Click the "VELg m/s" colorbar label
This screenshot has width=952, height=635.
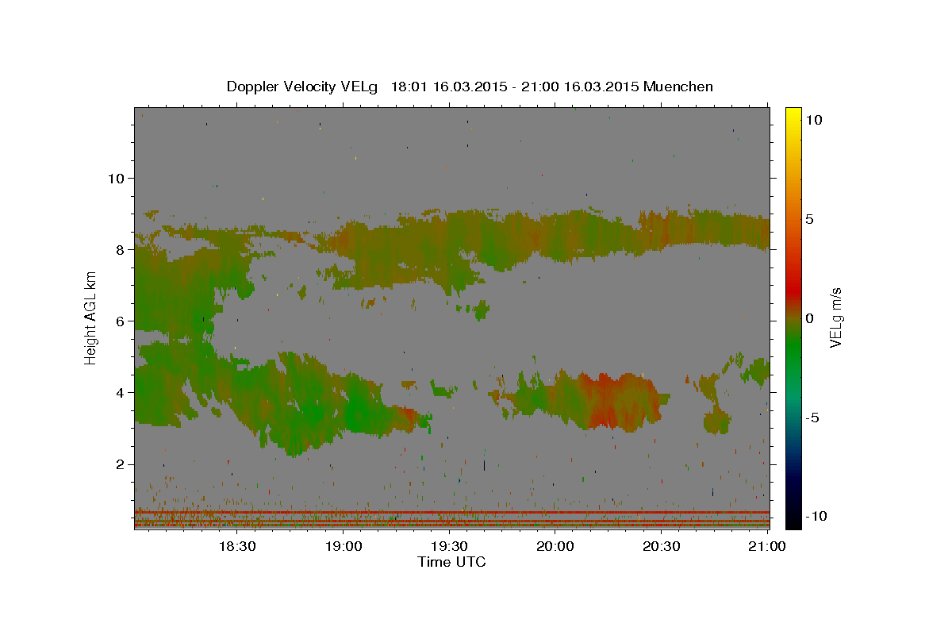tap(835, 317)
